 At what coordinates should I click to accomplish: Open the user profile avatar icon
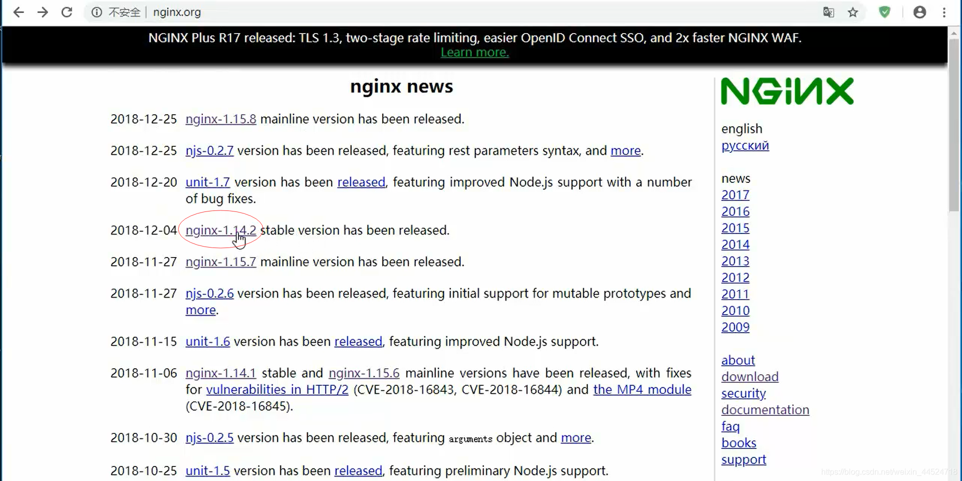coord(919,12)
